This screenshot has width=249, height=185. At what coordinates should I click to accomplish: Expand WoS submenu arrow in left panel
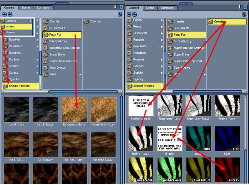click(x=80, y=74)
